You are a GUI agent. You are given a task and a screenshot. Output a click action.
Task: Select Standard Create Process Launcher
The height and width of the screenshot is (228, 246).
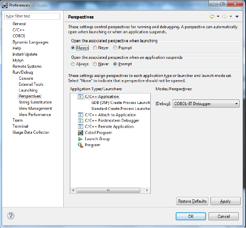pos(120,109)
